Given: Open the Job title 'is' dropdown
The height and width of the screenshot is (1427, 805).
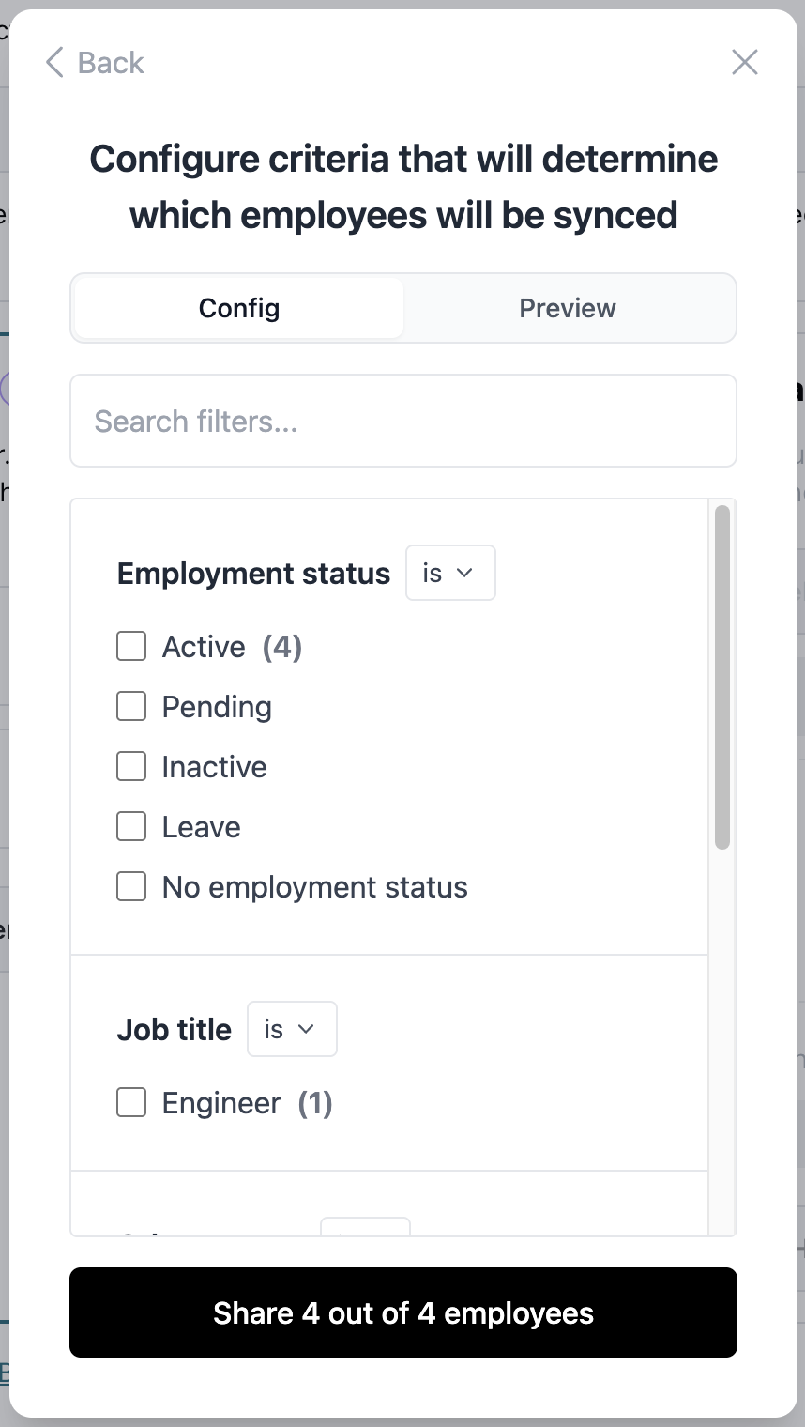Looking at the screenshot, I should click(291, 1029).
